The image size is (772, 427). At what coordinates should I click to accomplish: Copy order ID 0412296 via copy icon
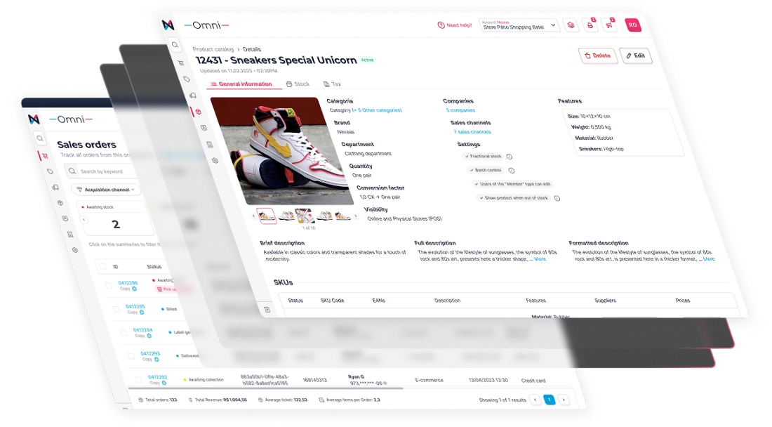134,289
